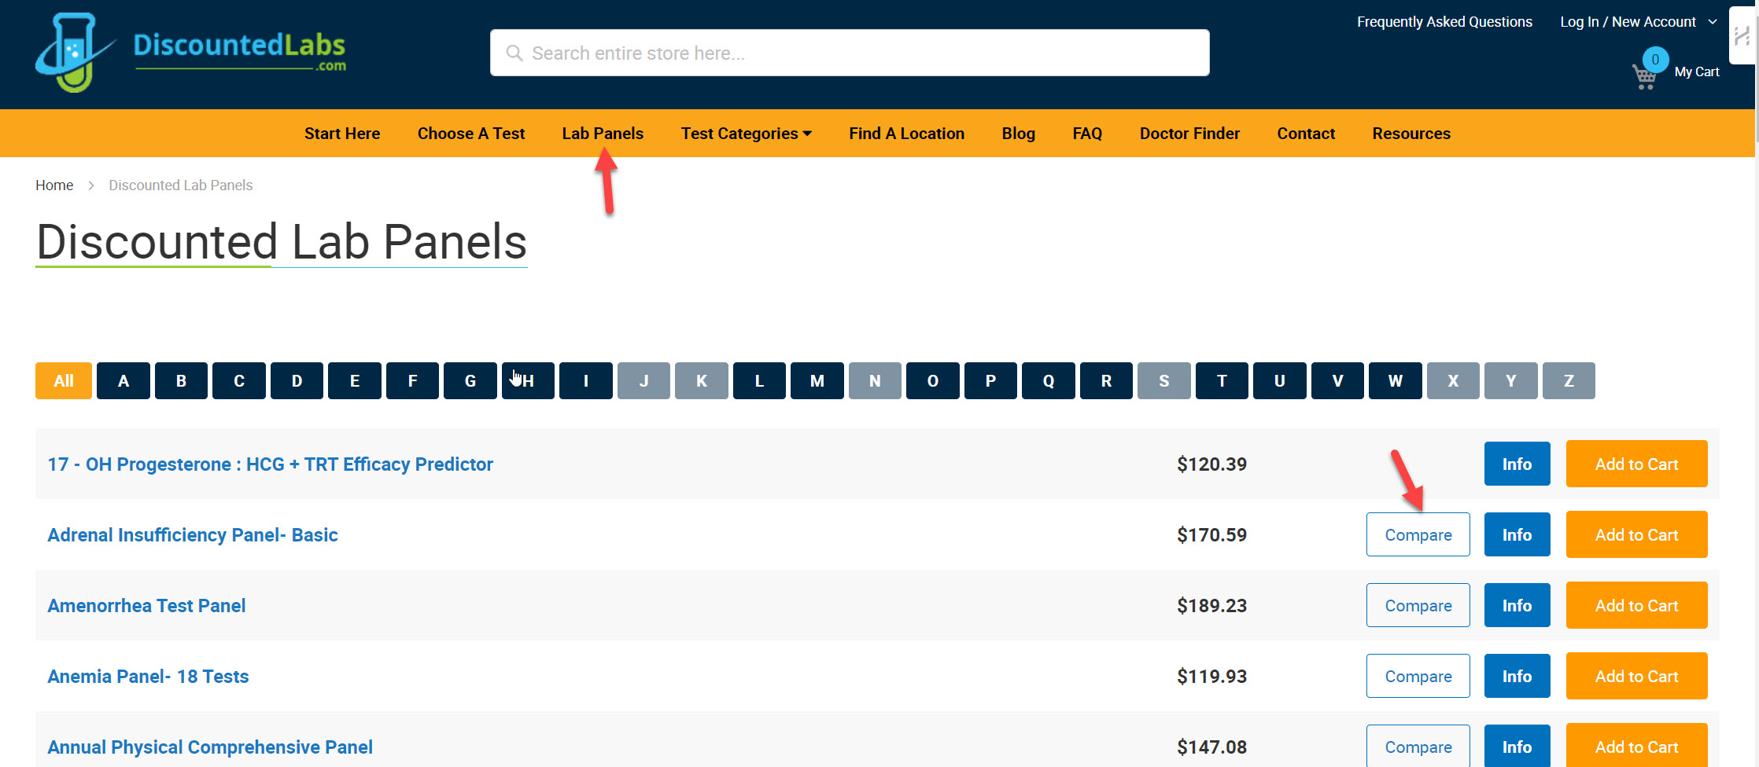Filter panels by letter H
This screenshot has width=1759, height=767.
click(x=528, y=380)
